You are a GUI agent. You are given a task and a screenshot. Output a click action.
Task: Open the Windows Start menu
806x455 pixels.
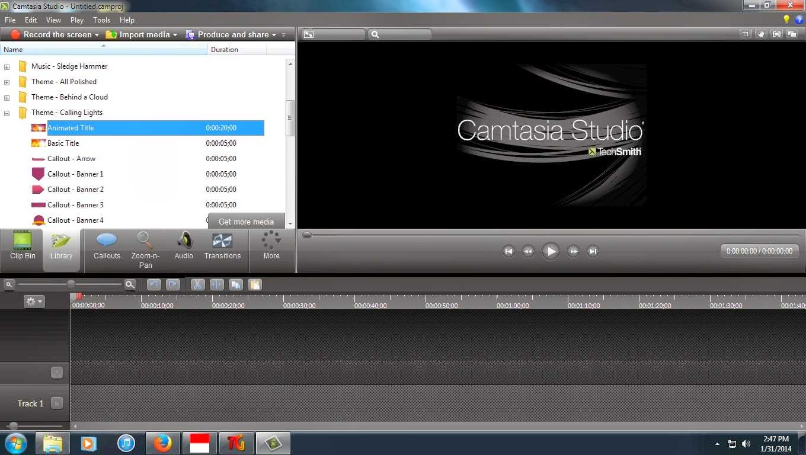[x=15, y=443]
